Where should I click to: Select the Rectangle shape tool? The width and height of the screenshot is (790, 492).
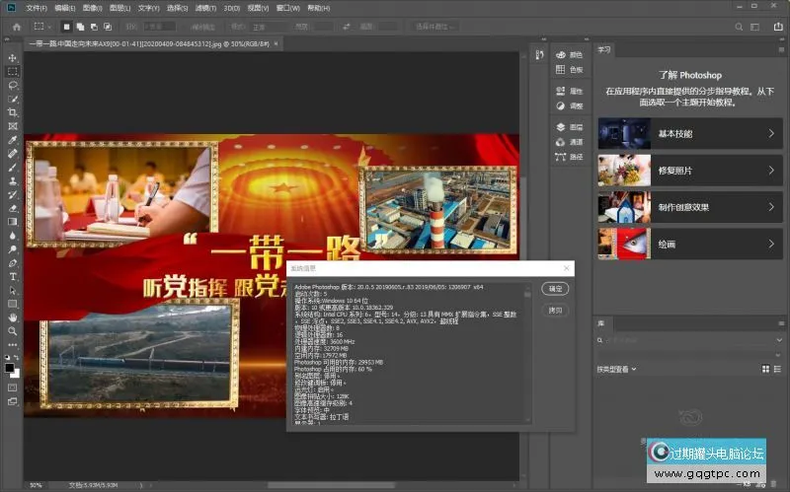13,304
